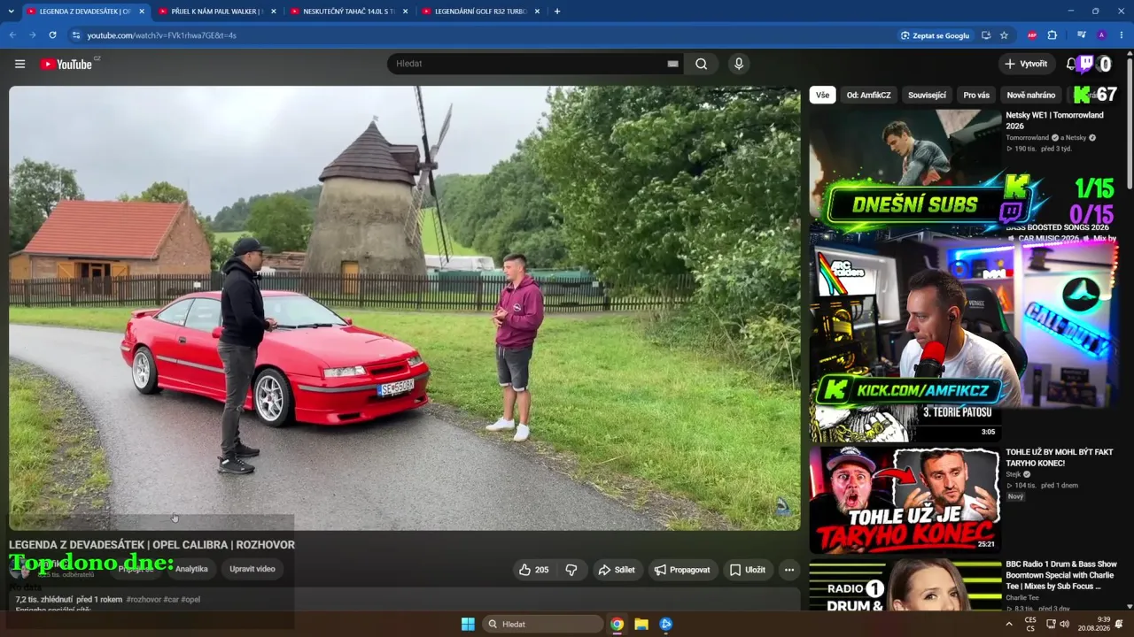Image resolution: width=1134 pixels, height=637 pixels.
Task: Select the Od: AmfikCZ filter chip
Action: click(x=868, y=95)
